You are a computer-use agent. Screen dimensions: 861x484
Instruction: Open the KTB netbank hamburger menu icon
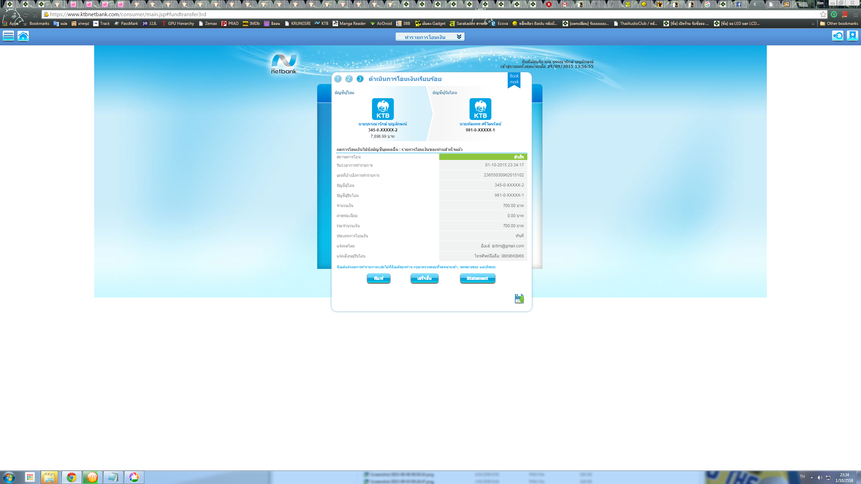pyautogui.click(x=8, y=36)
